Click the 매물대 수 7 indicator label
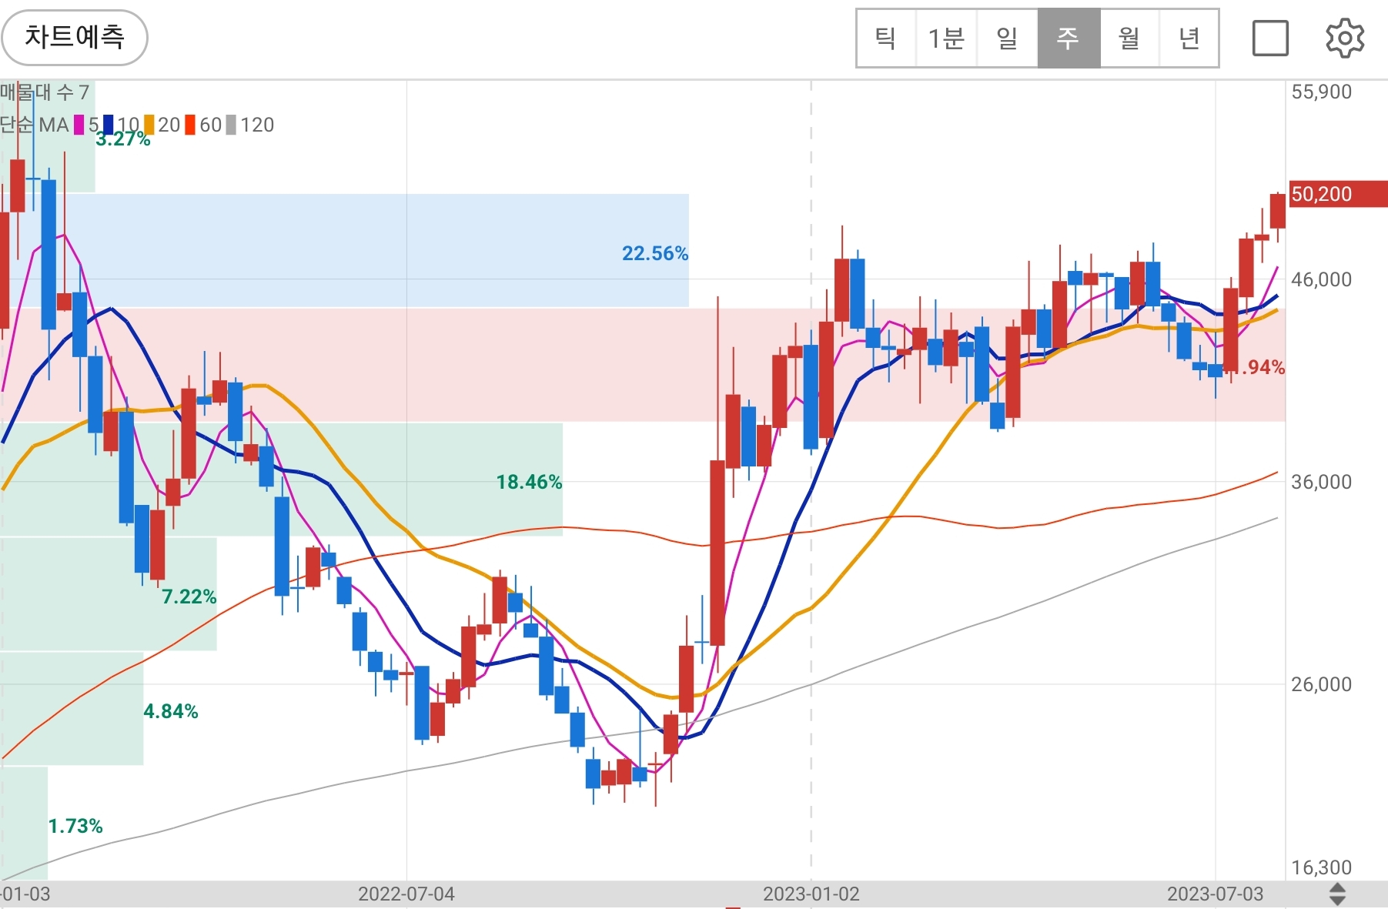Image resolution: width=1388 pixels, height=909 pixels. (45, 92)
